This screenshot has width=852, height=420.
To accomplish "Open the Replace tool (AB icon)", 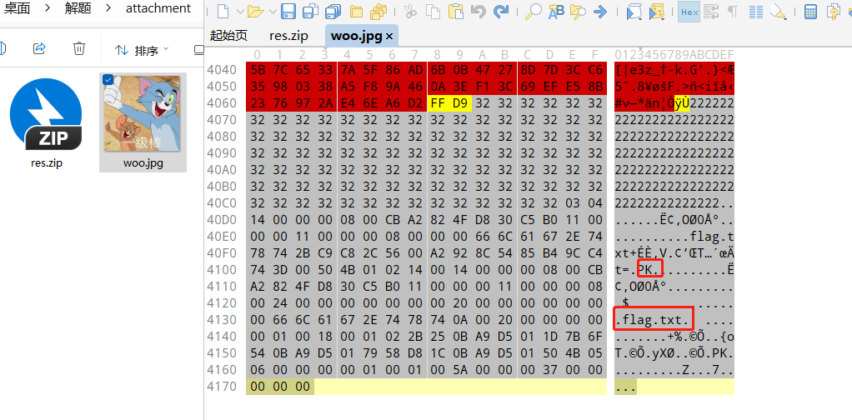I will tap(556, 12).
